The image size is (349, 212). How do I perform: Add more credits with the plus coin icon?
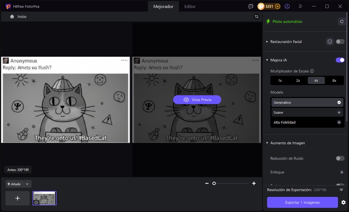point(277,7)
